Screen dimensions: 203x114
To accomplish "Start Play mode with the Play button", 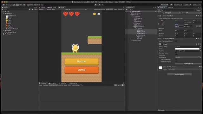I will click(96, 5).
